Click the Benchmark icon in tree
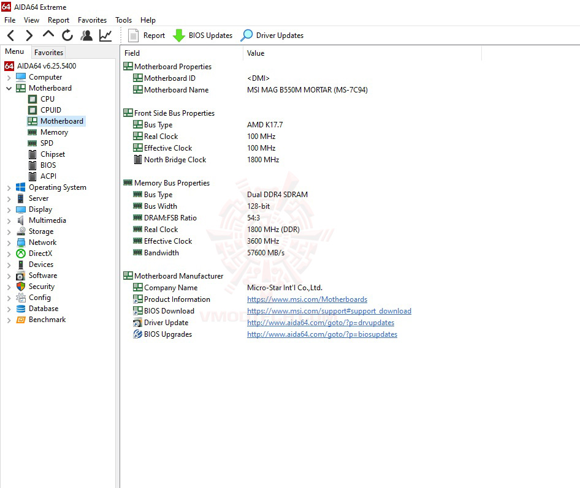This screenshot has height=488, width=580. [x=21, y=320]
